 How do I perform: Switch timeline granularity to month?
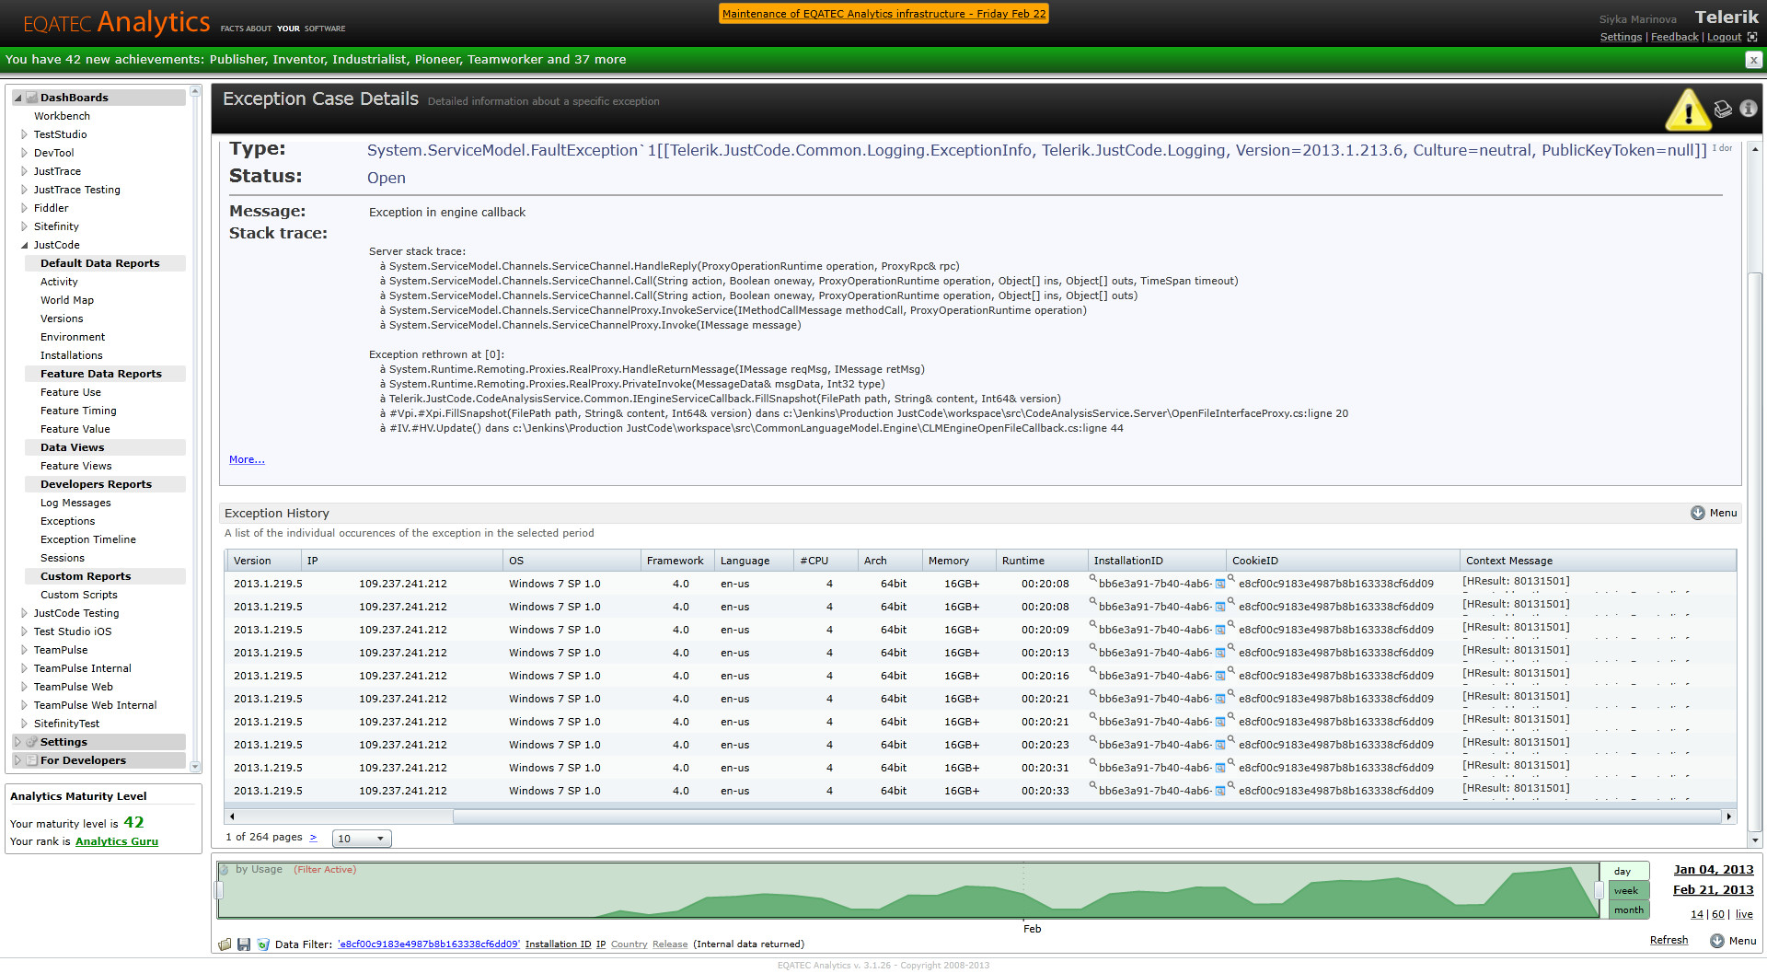(1627, 909)
